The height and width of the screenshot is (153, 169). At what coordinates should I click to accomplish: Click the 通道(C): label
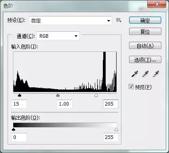26,36
